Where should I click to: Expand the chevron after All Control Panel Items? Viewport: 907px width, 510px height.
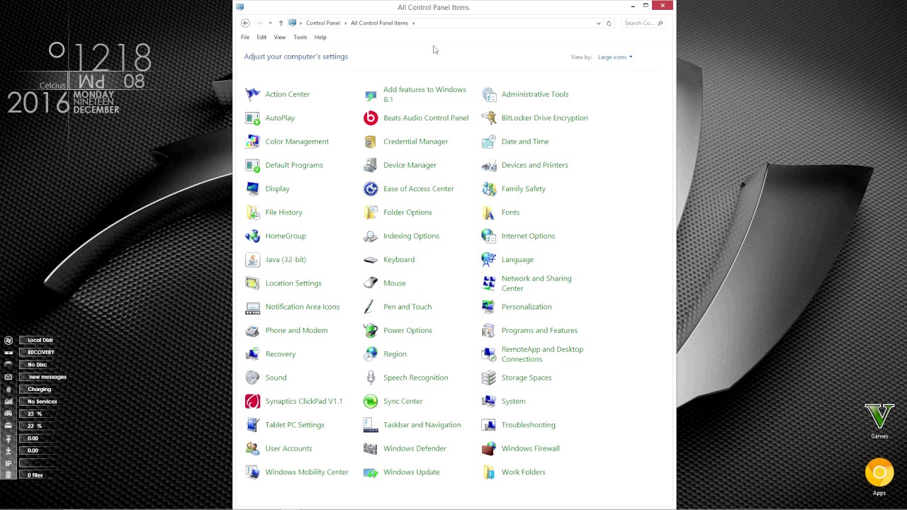(414, 23)
